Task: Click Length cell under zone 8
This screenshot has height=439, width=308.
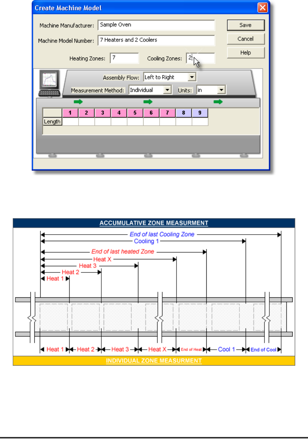Action: click(184, 122)
